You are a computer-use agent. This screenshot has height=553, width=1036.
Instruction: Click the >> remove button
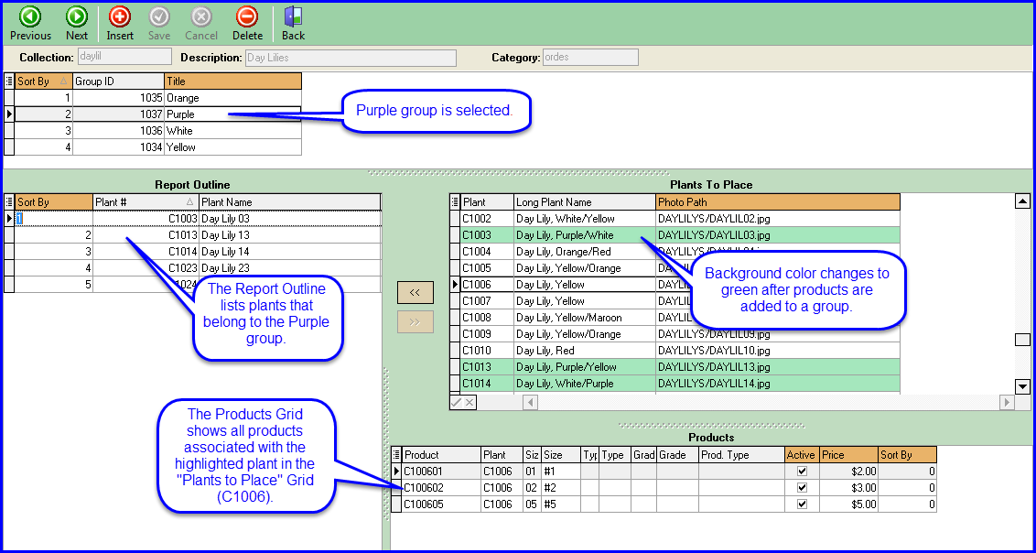415,321
